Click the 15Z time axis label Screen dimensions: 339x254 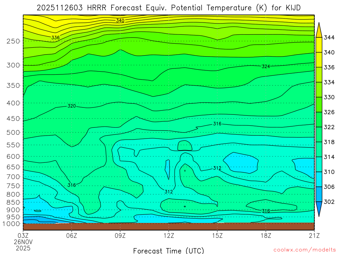[x=217, y=235]
